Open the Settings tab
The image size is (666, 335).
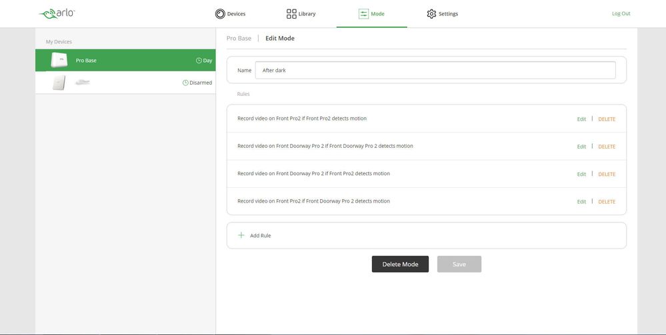(443, 14)
